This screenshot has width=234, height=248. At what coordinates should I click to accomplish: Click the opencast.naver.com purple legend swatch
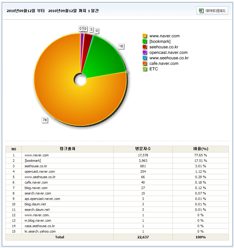145,52
